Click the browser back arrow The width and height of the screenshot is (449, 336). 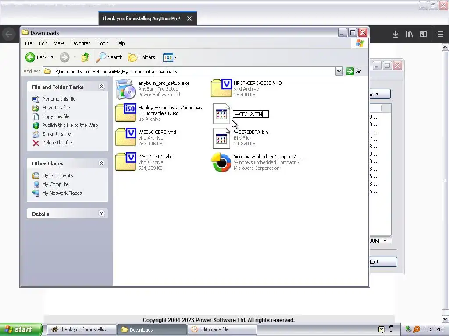pyautogui.click(x=9, y=34)
